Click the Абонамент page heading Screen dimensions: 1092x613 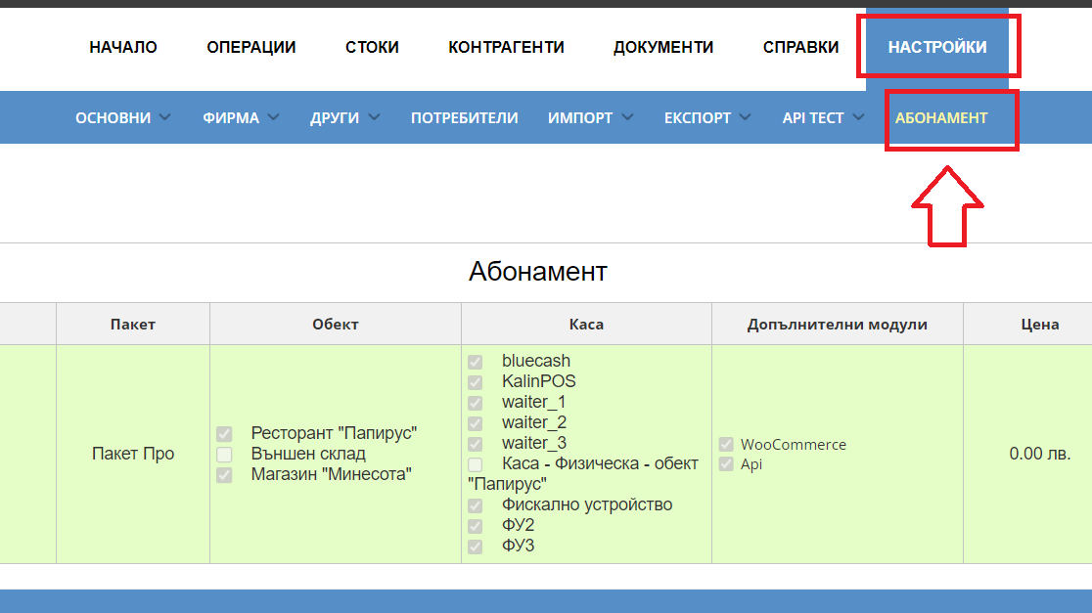pyautogui.click(x=537, y=272)
